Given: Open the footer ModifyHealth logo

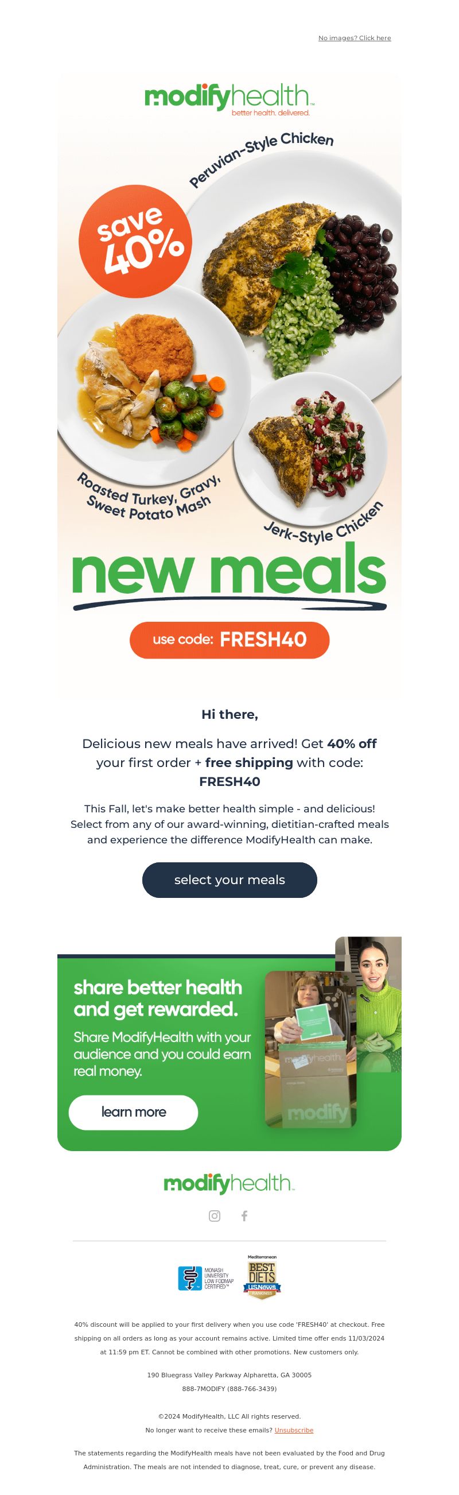Looking at the screenshot, I should [229, 1183].
